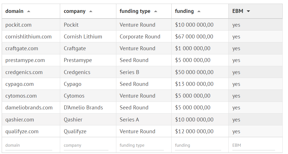Click the EBM filter input field
Viewport: 288px width, 154px height.
(x=253, y=145)
